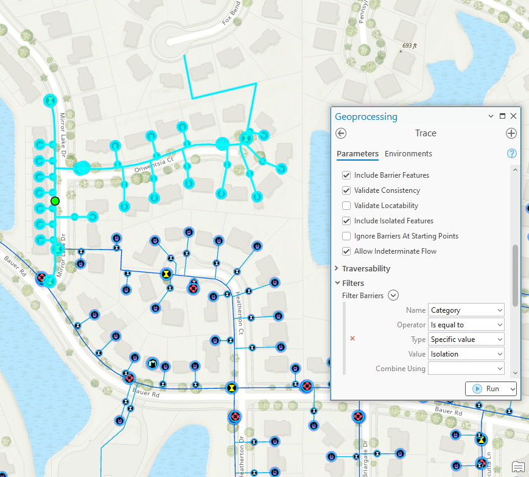529x477 pixels.
Task: Switch to the Environments tab
Action: [408, 154]
